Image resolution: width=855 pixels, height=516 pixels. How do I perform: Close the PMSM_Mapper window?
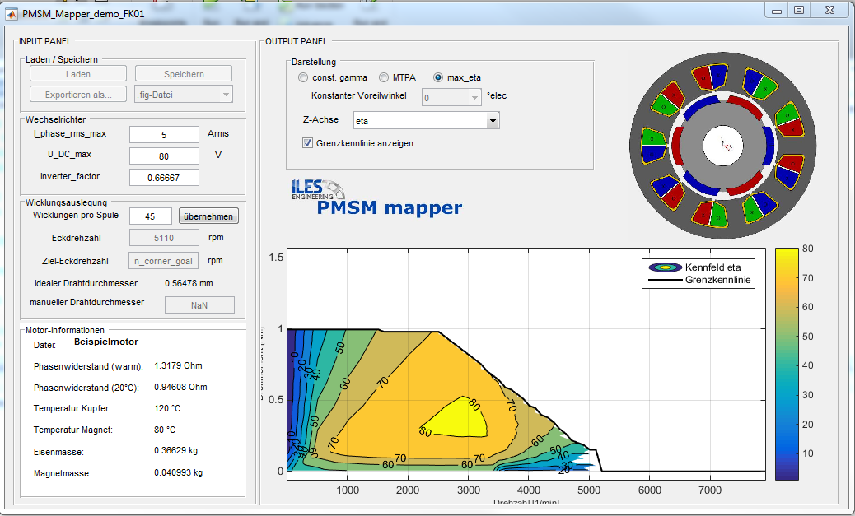point(829,10)
